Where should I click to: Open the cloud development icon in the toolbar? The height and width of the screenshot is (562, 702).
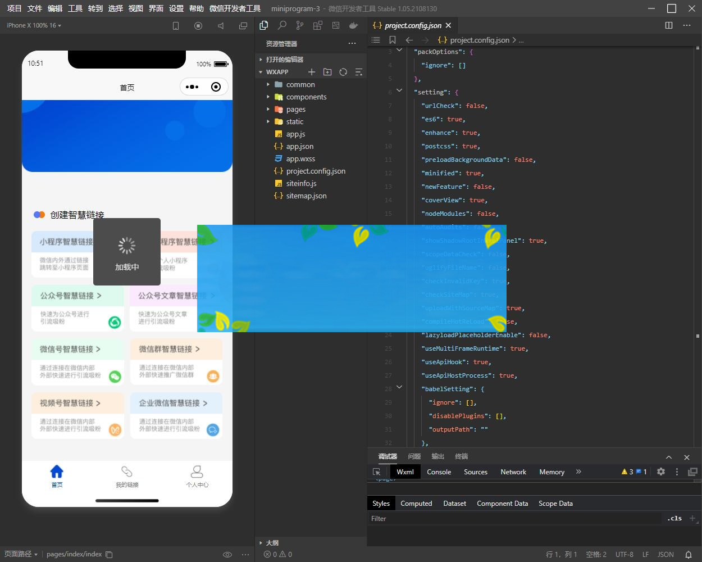tap(354, 25)
